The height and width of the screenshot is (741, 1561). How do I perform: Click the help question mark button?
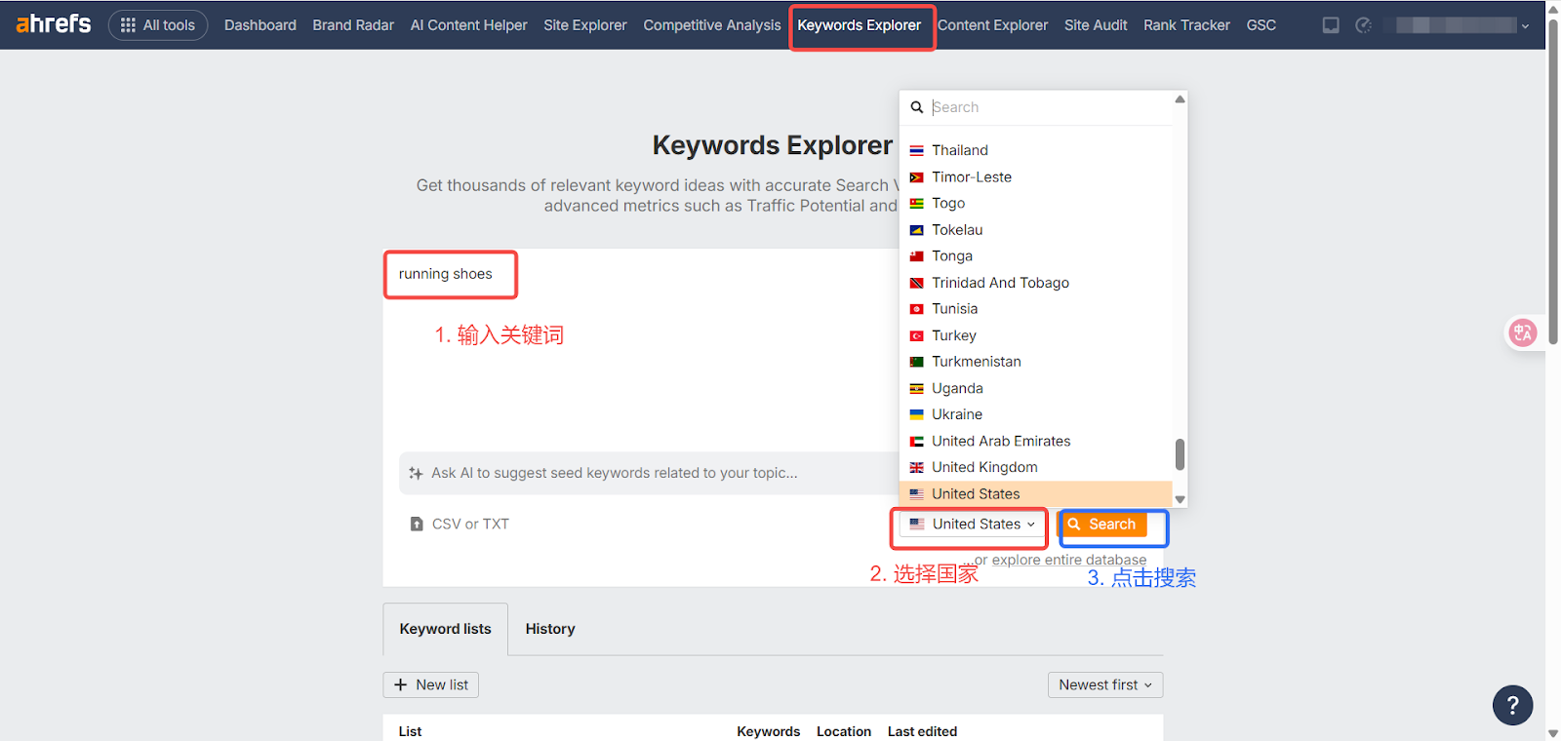[x=1512, y=705]
